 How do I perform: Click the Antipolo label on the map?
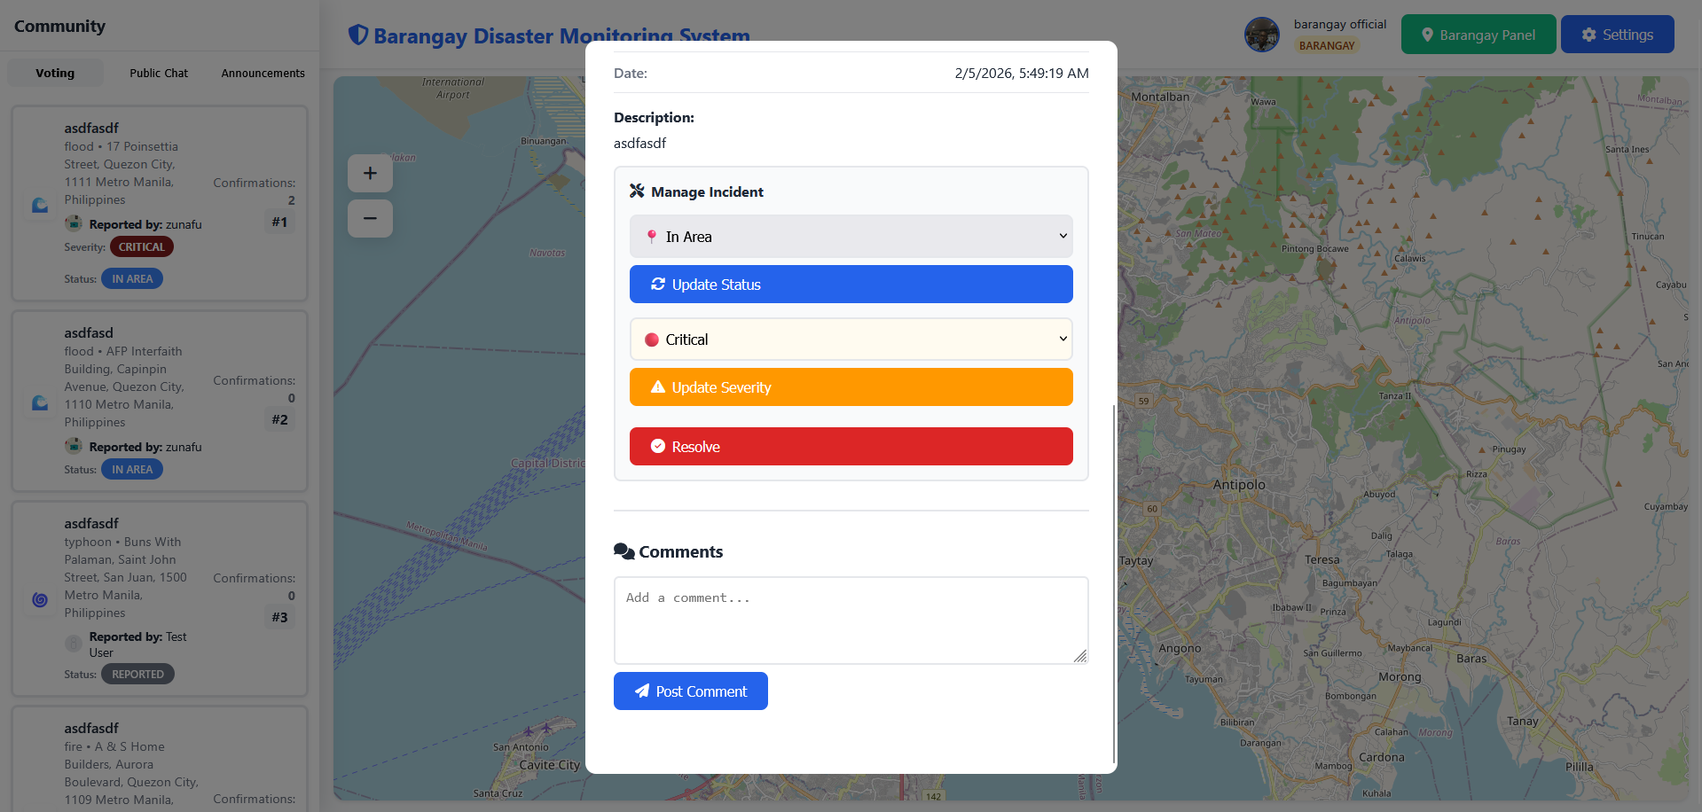[1239, 485]
